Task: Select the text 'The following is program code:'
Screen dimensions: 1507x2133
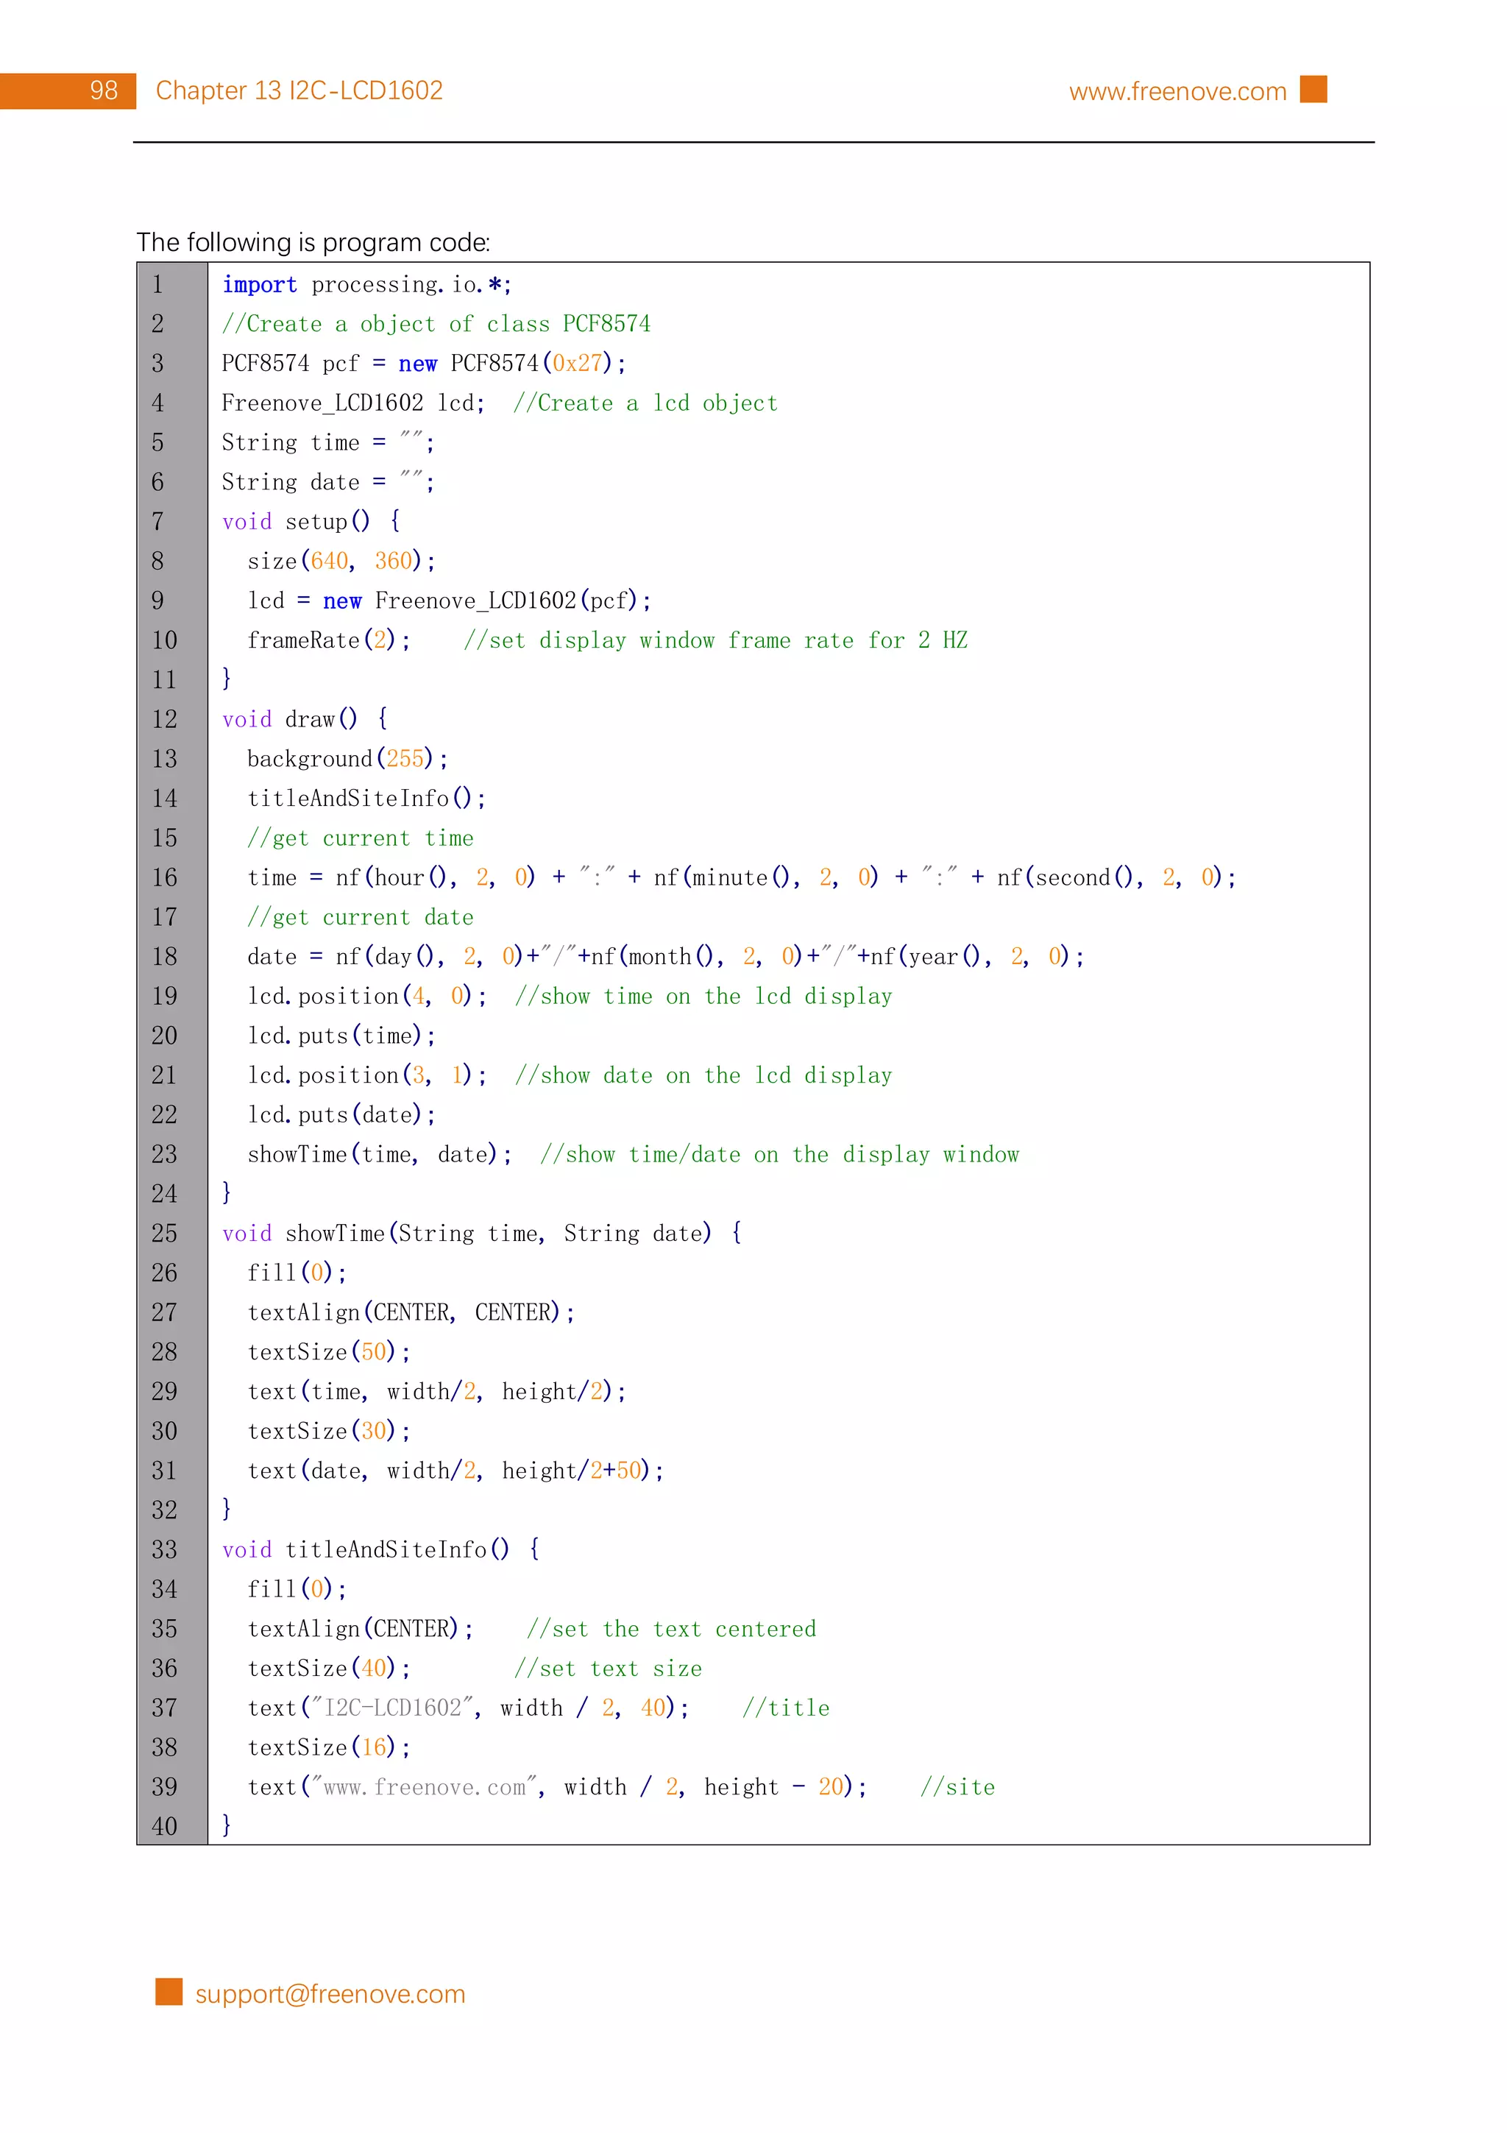Action: point(314,242)
